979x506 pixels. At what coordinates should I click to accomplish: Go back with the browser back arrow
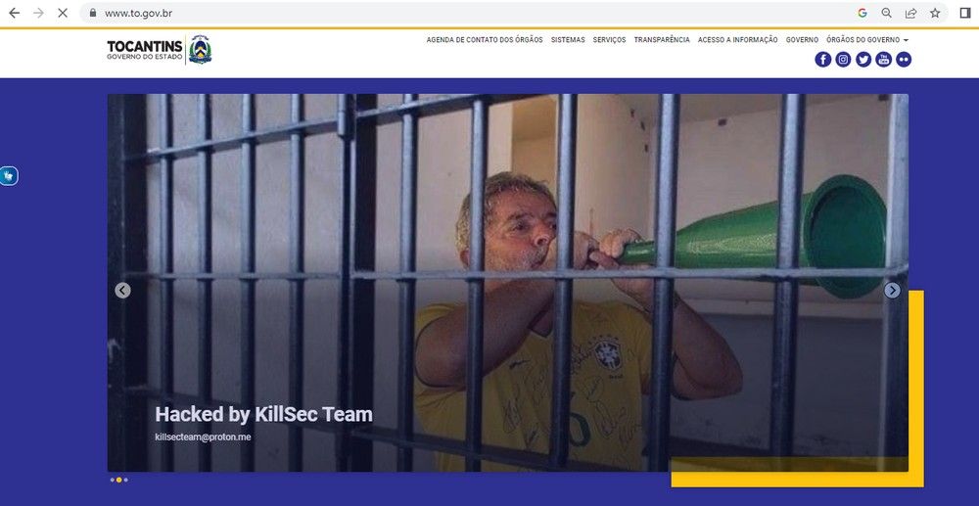click(14, 13)
